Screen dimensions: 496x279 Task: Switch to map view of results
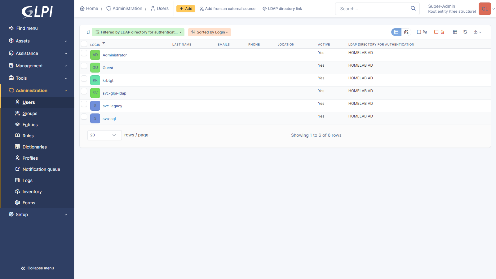coord(406,32)
